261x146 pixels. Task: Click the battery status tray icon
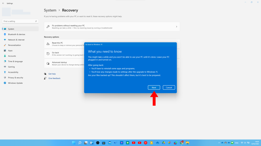point(249,143)
